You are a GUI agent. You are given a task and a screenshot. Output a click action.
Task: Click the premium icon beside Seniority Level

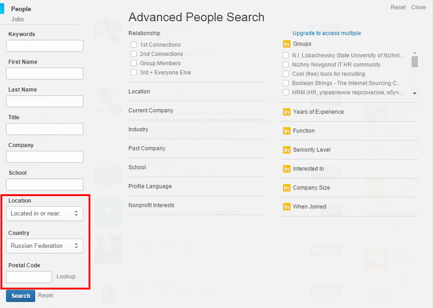(x=287, y=150)
